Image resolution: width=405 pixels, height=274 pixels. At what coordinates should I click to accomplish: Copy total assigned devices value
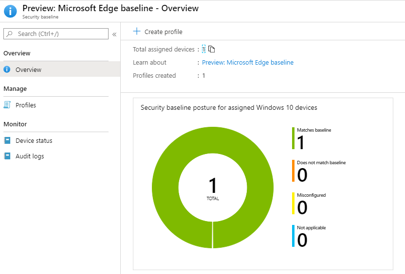tap(212, 49)
